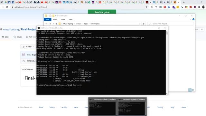206x116 pixels.
Task: Open the File Explorer help icon
Action: pyautogui.click(x=193, y=19)
